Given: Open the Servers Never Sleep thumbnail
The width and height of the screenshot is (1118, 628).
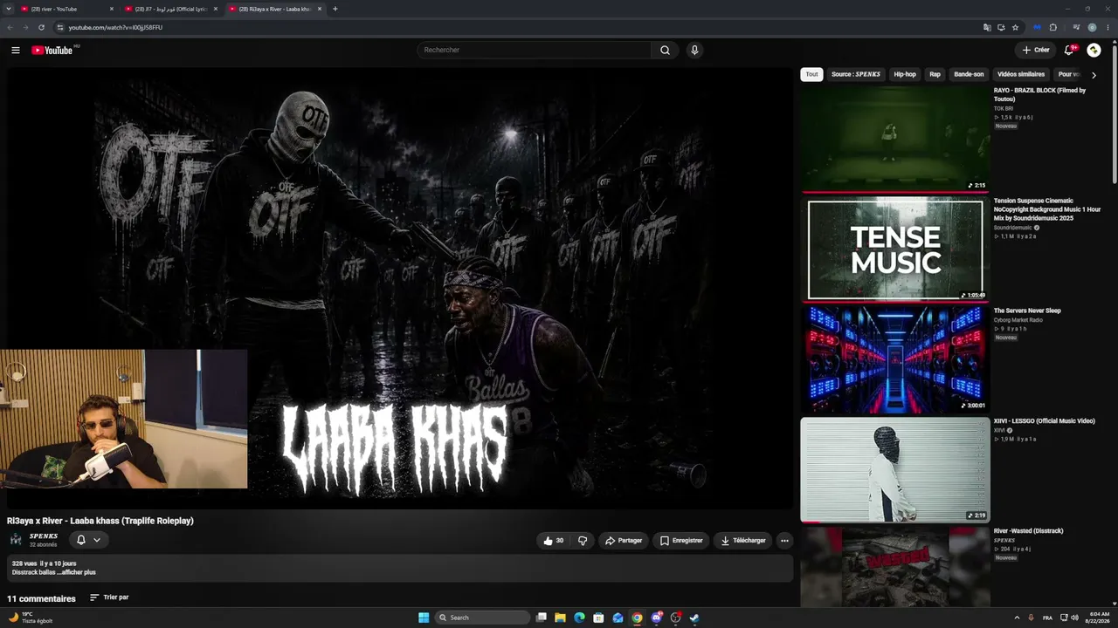Looking at the screenshot, I should (895, 359).
